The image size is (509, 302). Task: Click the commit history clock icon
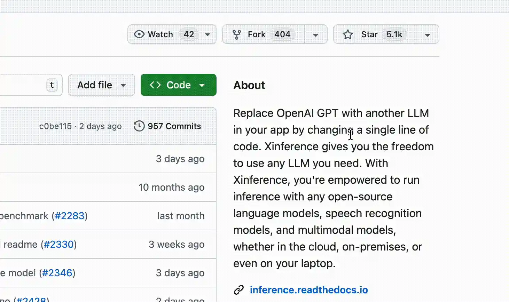click(x=139, y=126)
